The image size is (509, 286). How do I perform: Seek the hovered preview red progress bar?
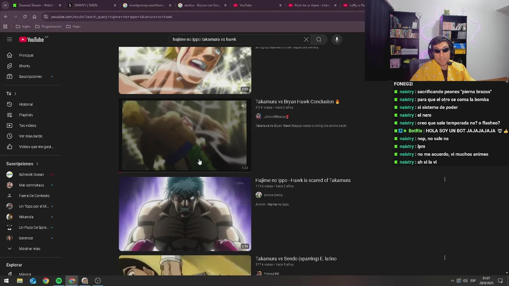(185, 172)
